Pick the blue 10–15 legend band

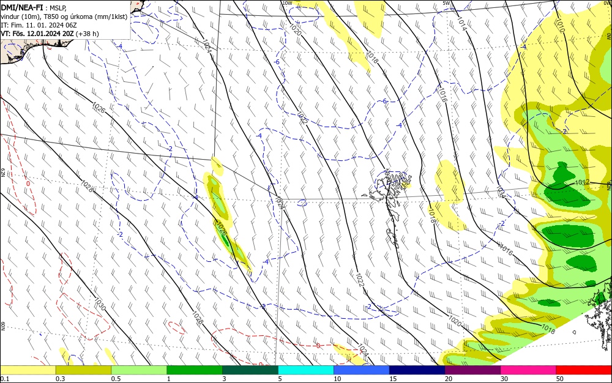click(x=362, y=370)
